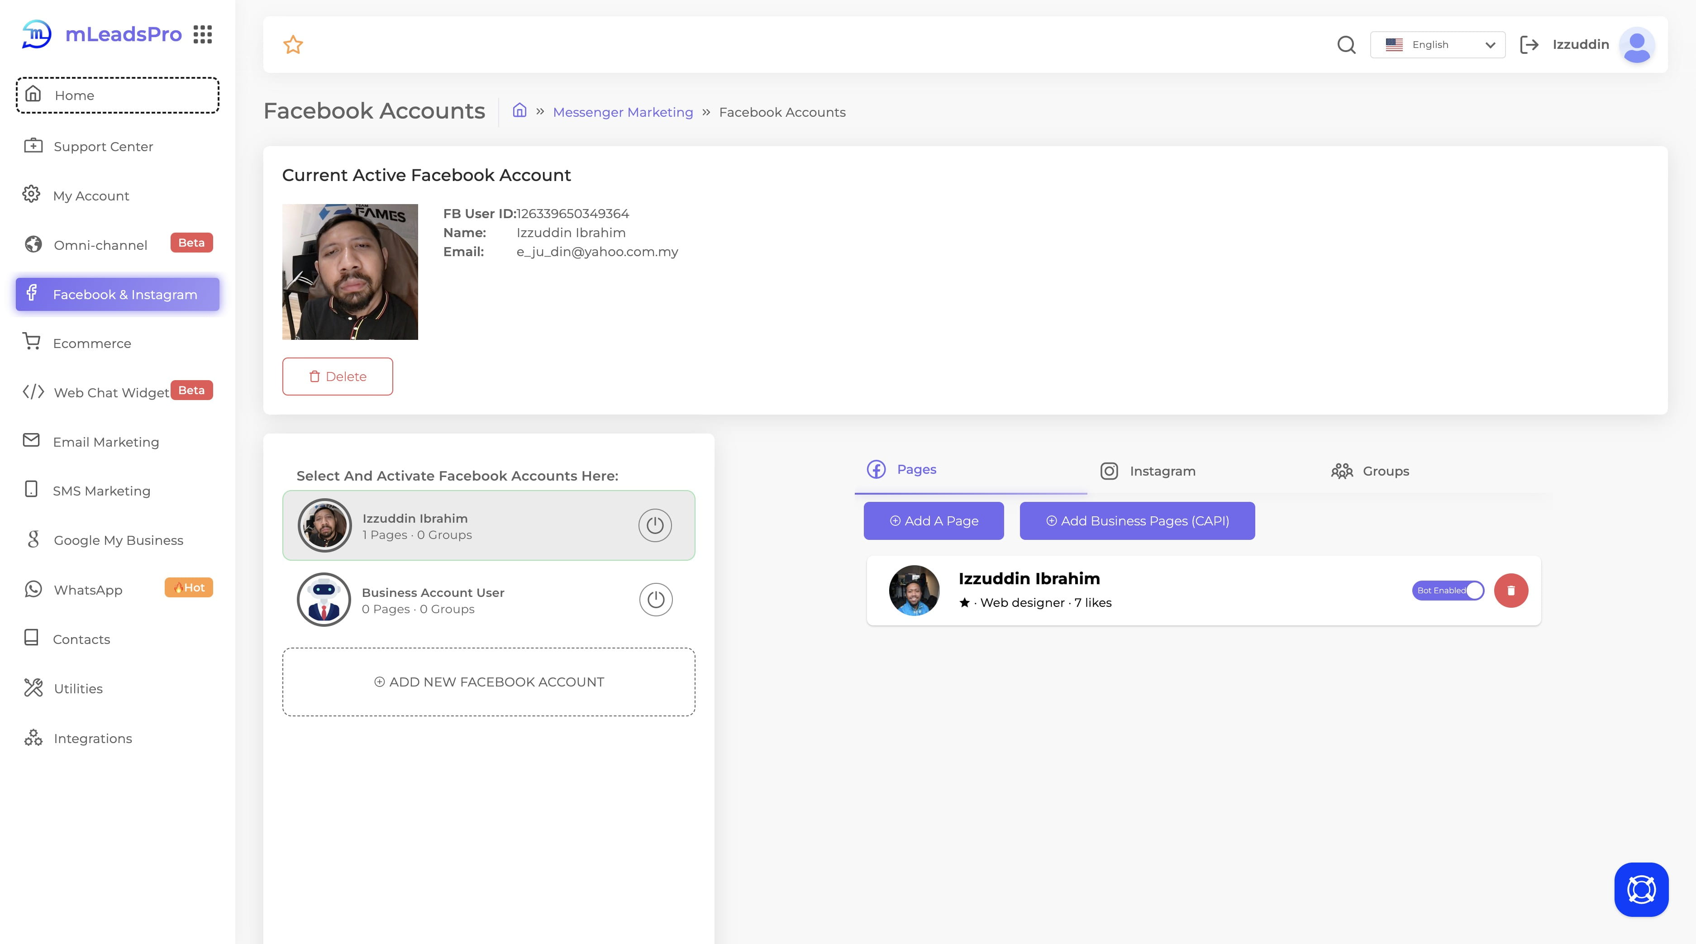Screen dimensions: 1696x944
Task: Click the ADD NEW FACEBOOK ACCOUNT link
Action: pos(488,681)
